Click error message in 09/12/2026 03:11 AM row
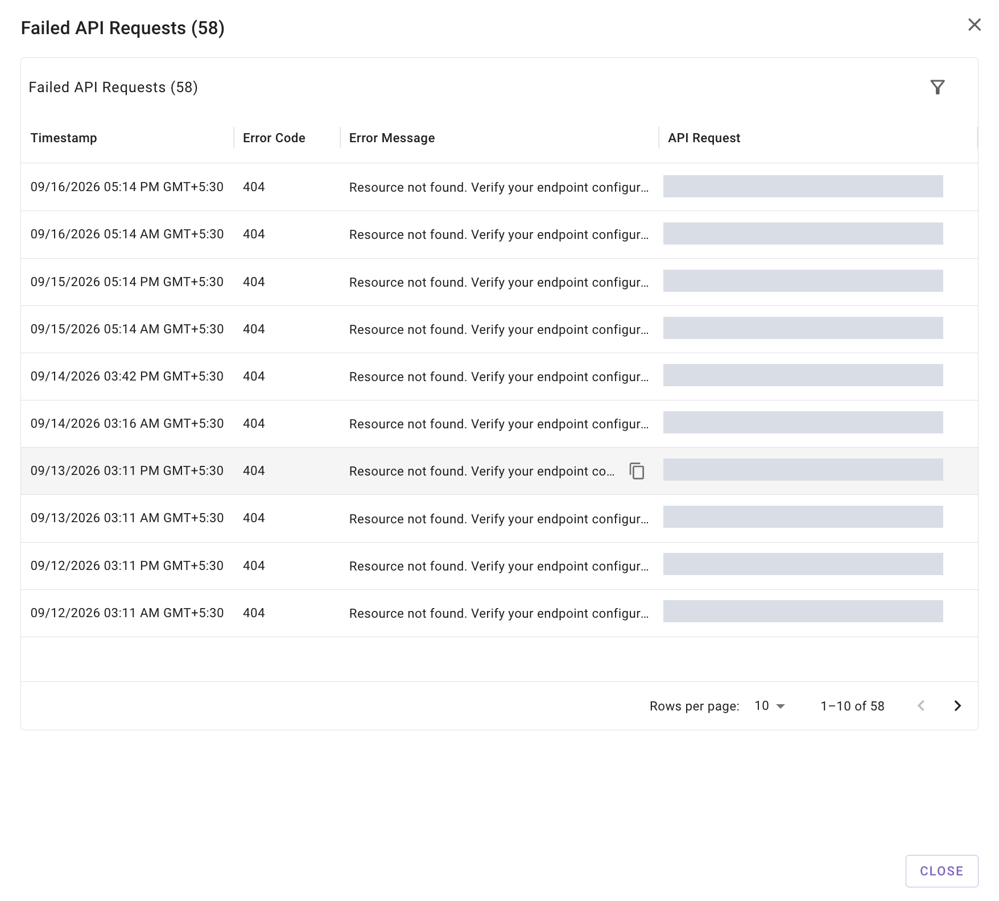The width and height of the screenshot is (999, 901). pos(499,613)
